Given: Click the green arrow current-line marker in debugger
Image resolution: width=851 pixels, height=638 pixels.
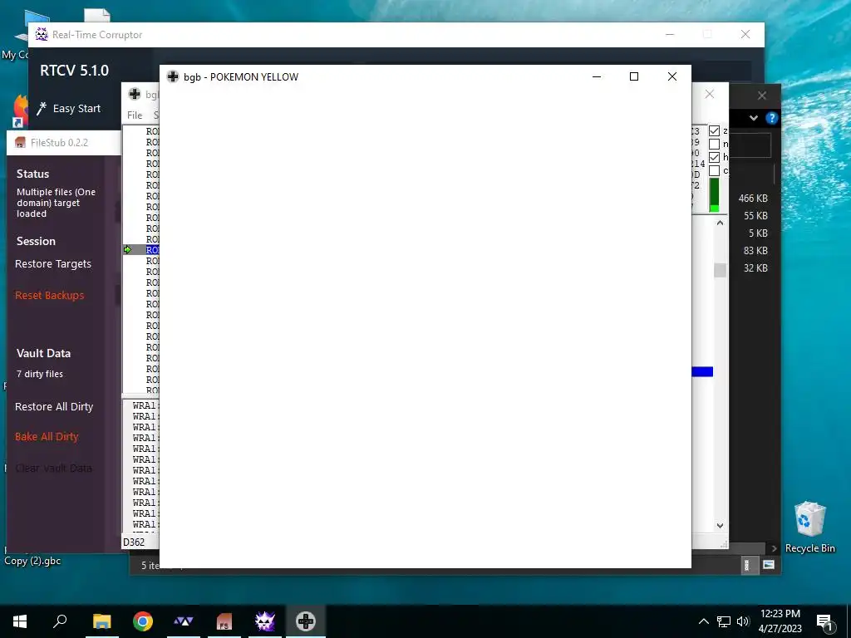Looking at the screenshot, I should [x=127, y=250].
